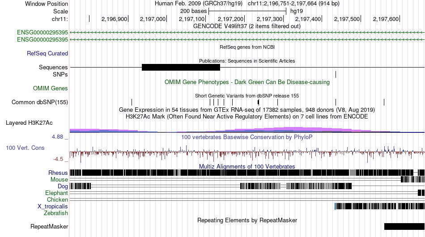This screenshot has height=237, width=425.
Task: Click the PhyloP 4.88 upper scale value
Action: point(57,137)
